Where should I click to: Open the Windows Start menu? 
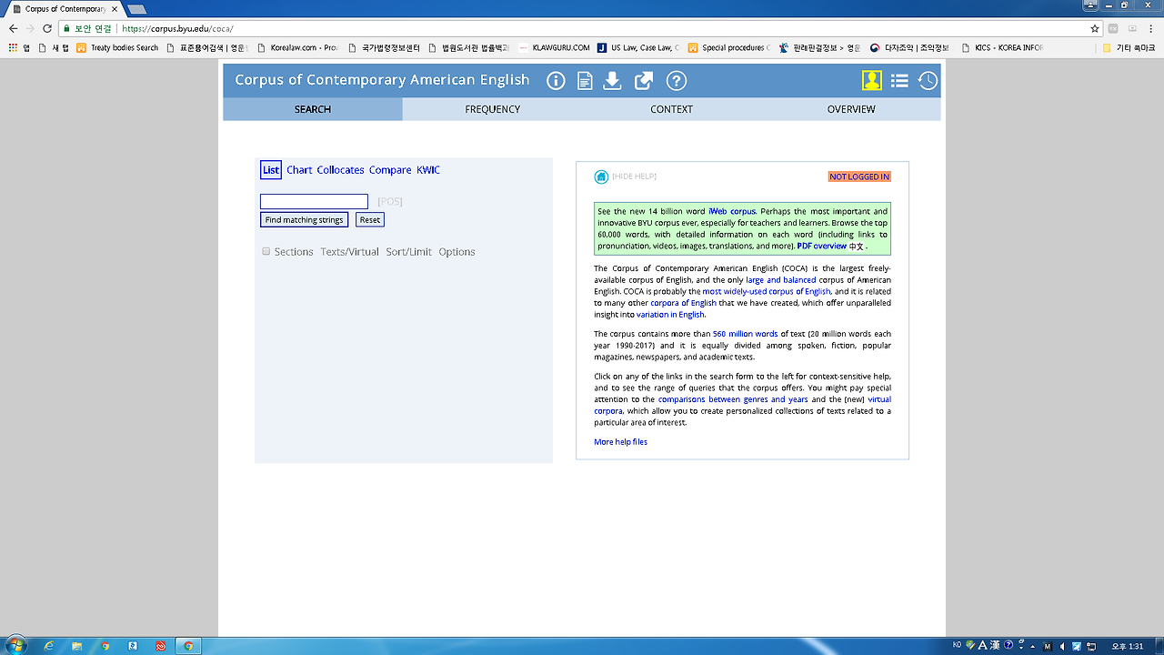[15, 646]
